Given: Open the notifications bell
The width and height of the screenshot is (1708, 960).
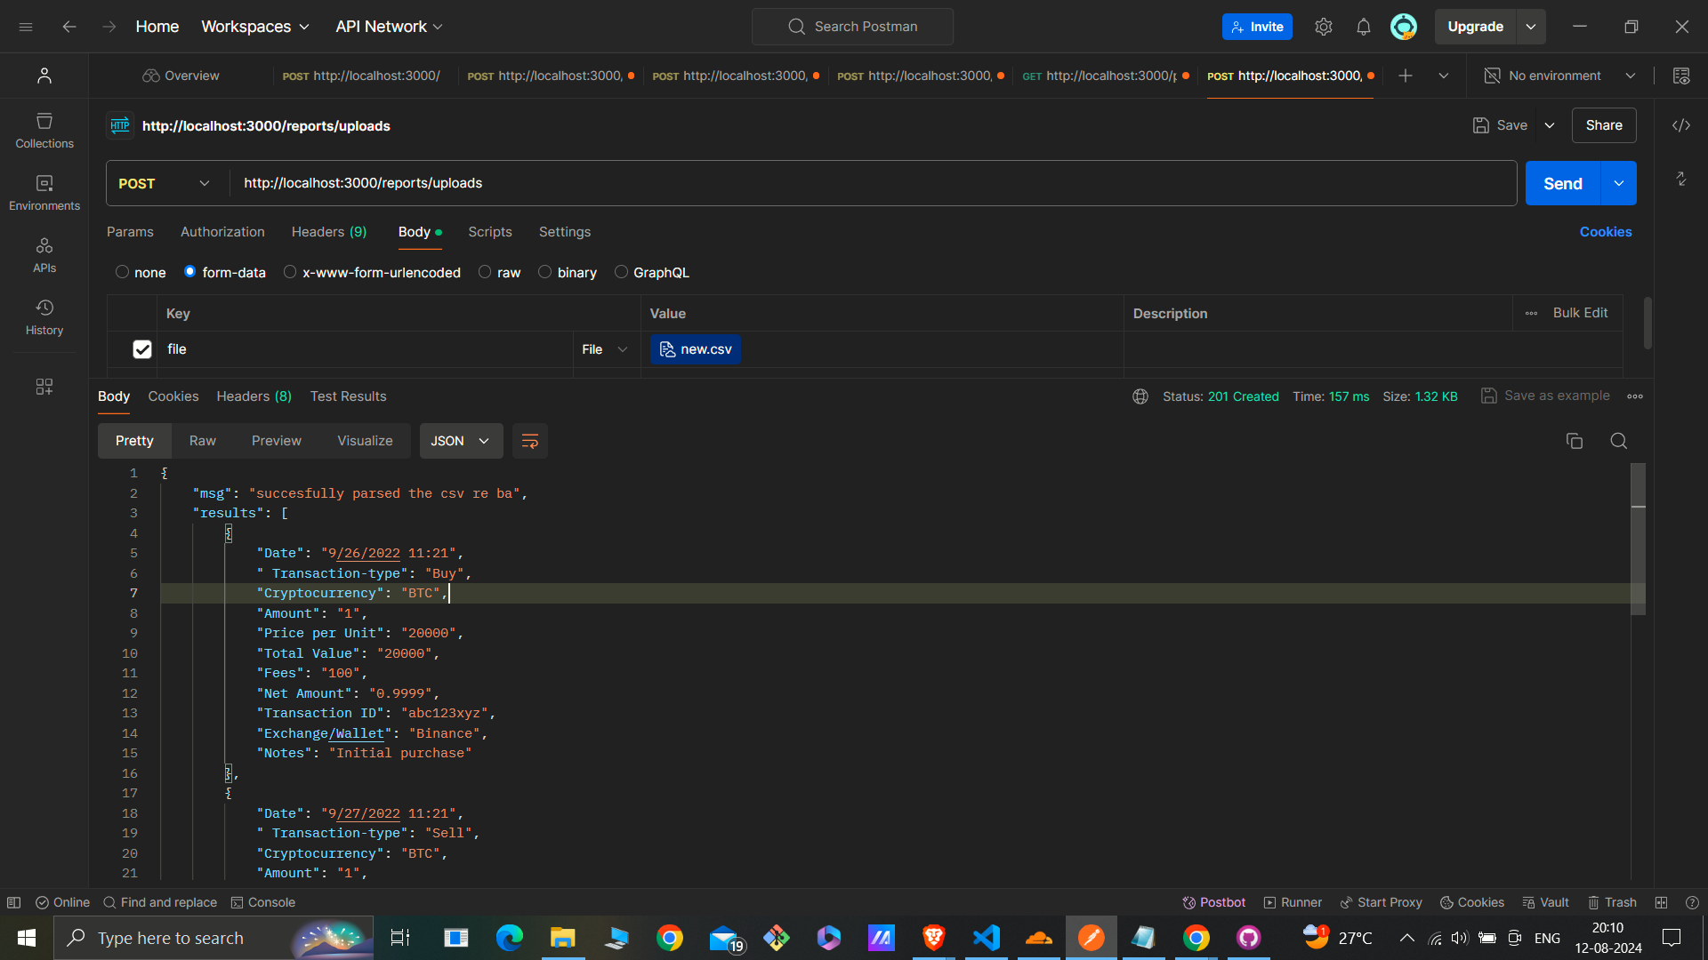Looking at the screenshot, I should (x=1363, y=27).
